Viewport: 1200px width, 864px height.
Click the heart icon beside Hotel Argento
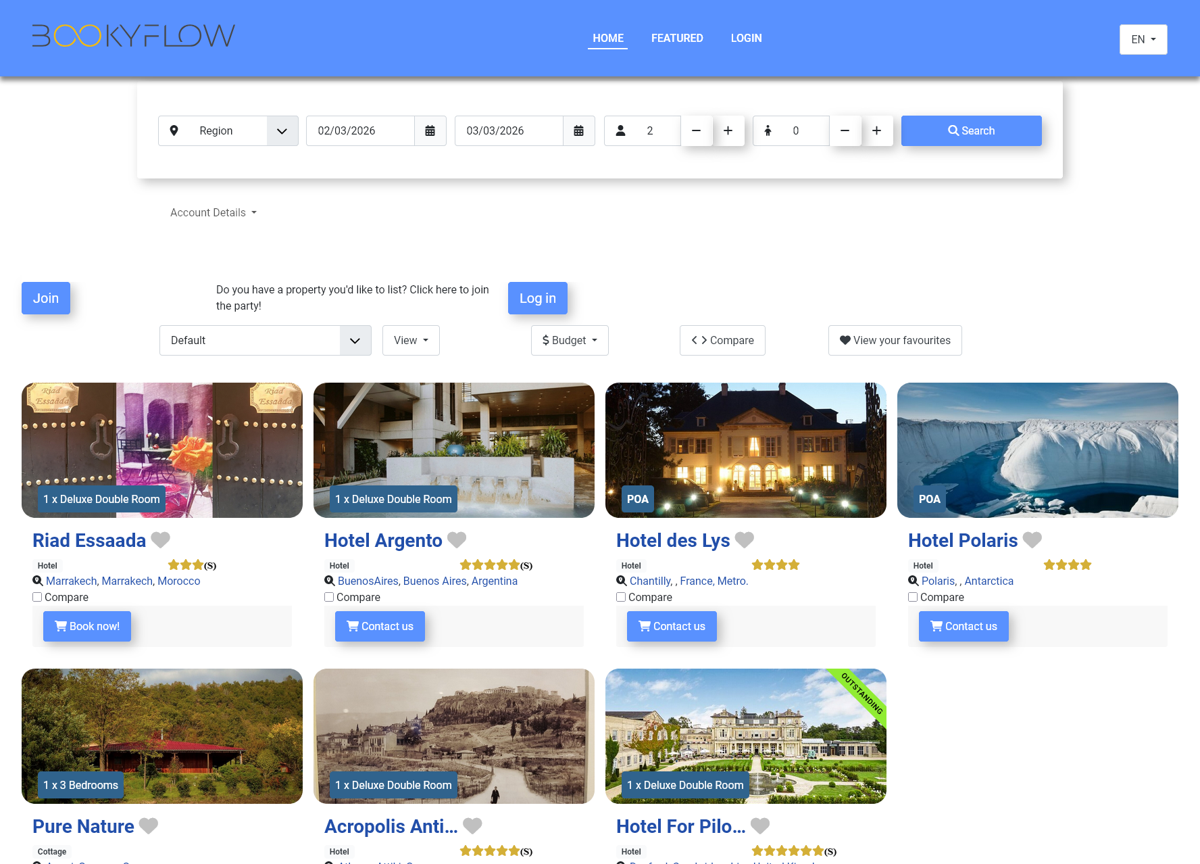[x=457, y=540]
